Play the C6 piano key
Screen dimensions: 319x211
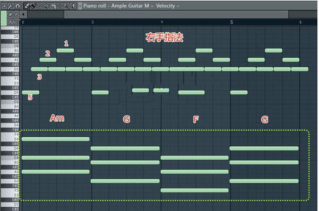coord(10,46)
